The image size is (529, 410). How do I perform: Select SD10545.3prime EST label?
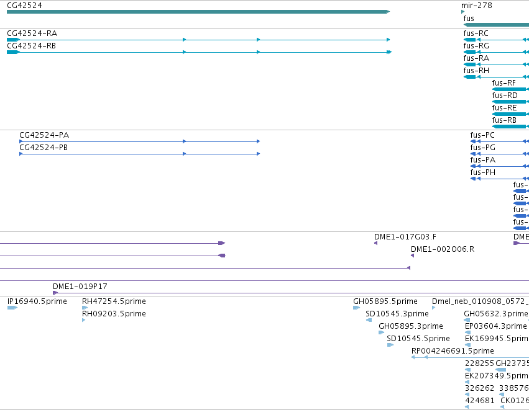tap(397, 314)
